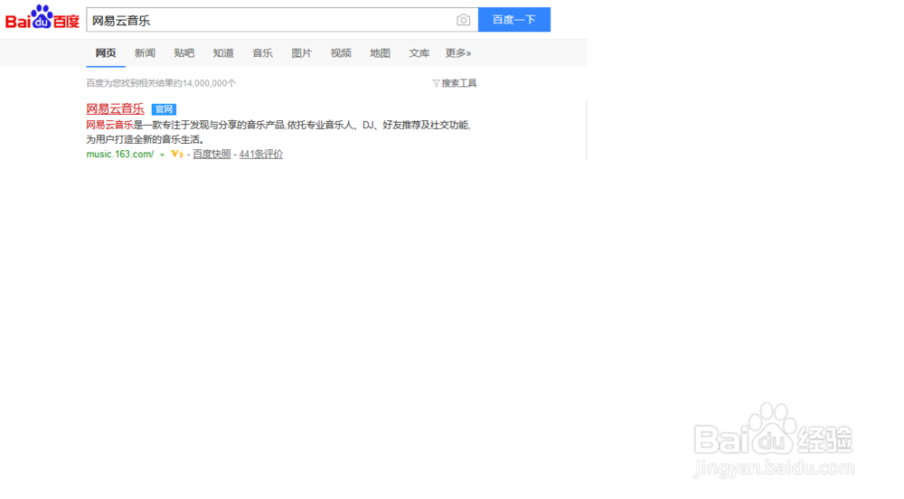904x499 pixels.
Task: Select the 网页 tab
Action: coord(106,53)
